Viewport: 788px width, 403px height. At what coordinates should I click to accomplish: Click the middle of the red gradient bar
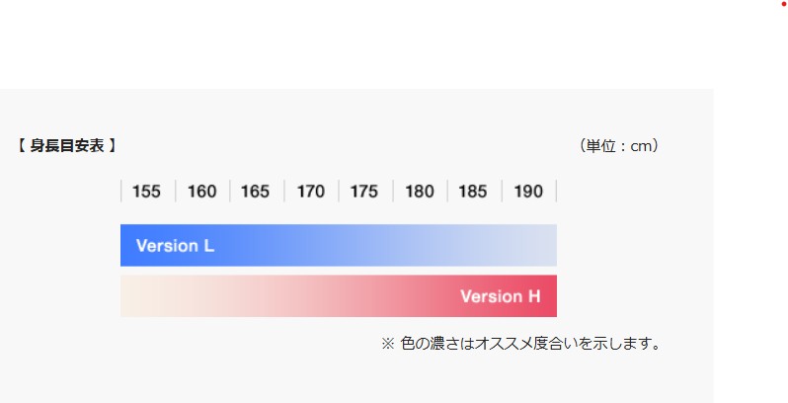click(x=339, y=296)
